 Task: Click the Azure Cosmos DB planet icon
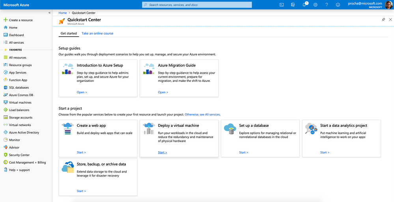(x=5, y=95)
